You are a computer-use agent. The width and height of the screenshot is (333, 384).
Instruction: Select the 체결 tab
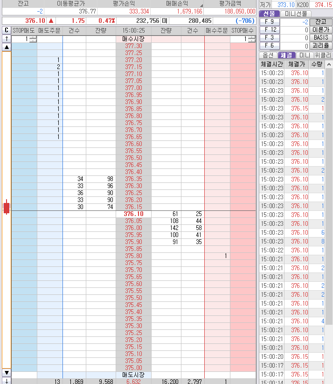click(x=286, y=56)
